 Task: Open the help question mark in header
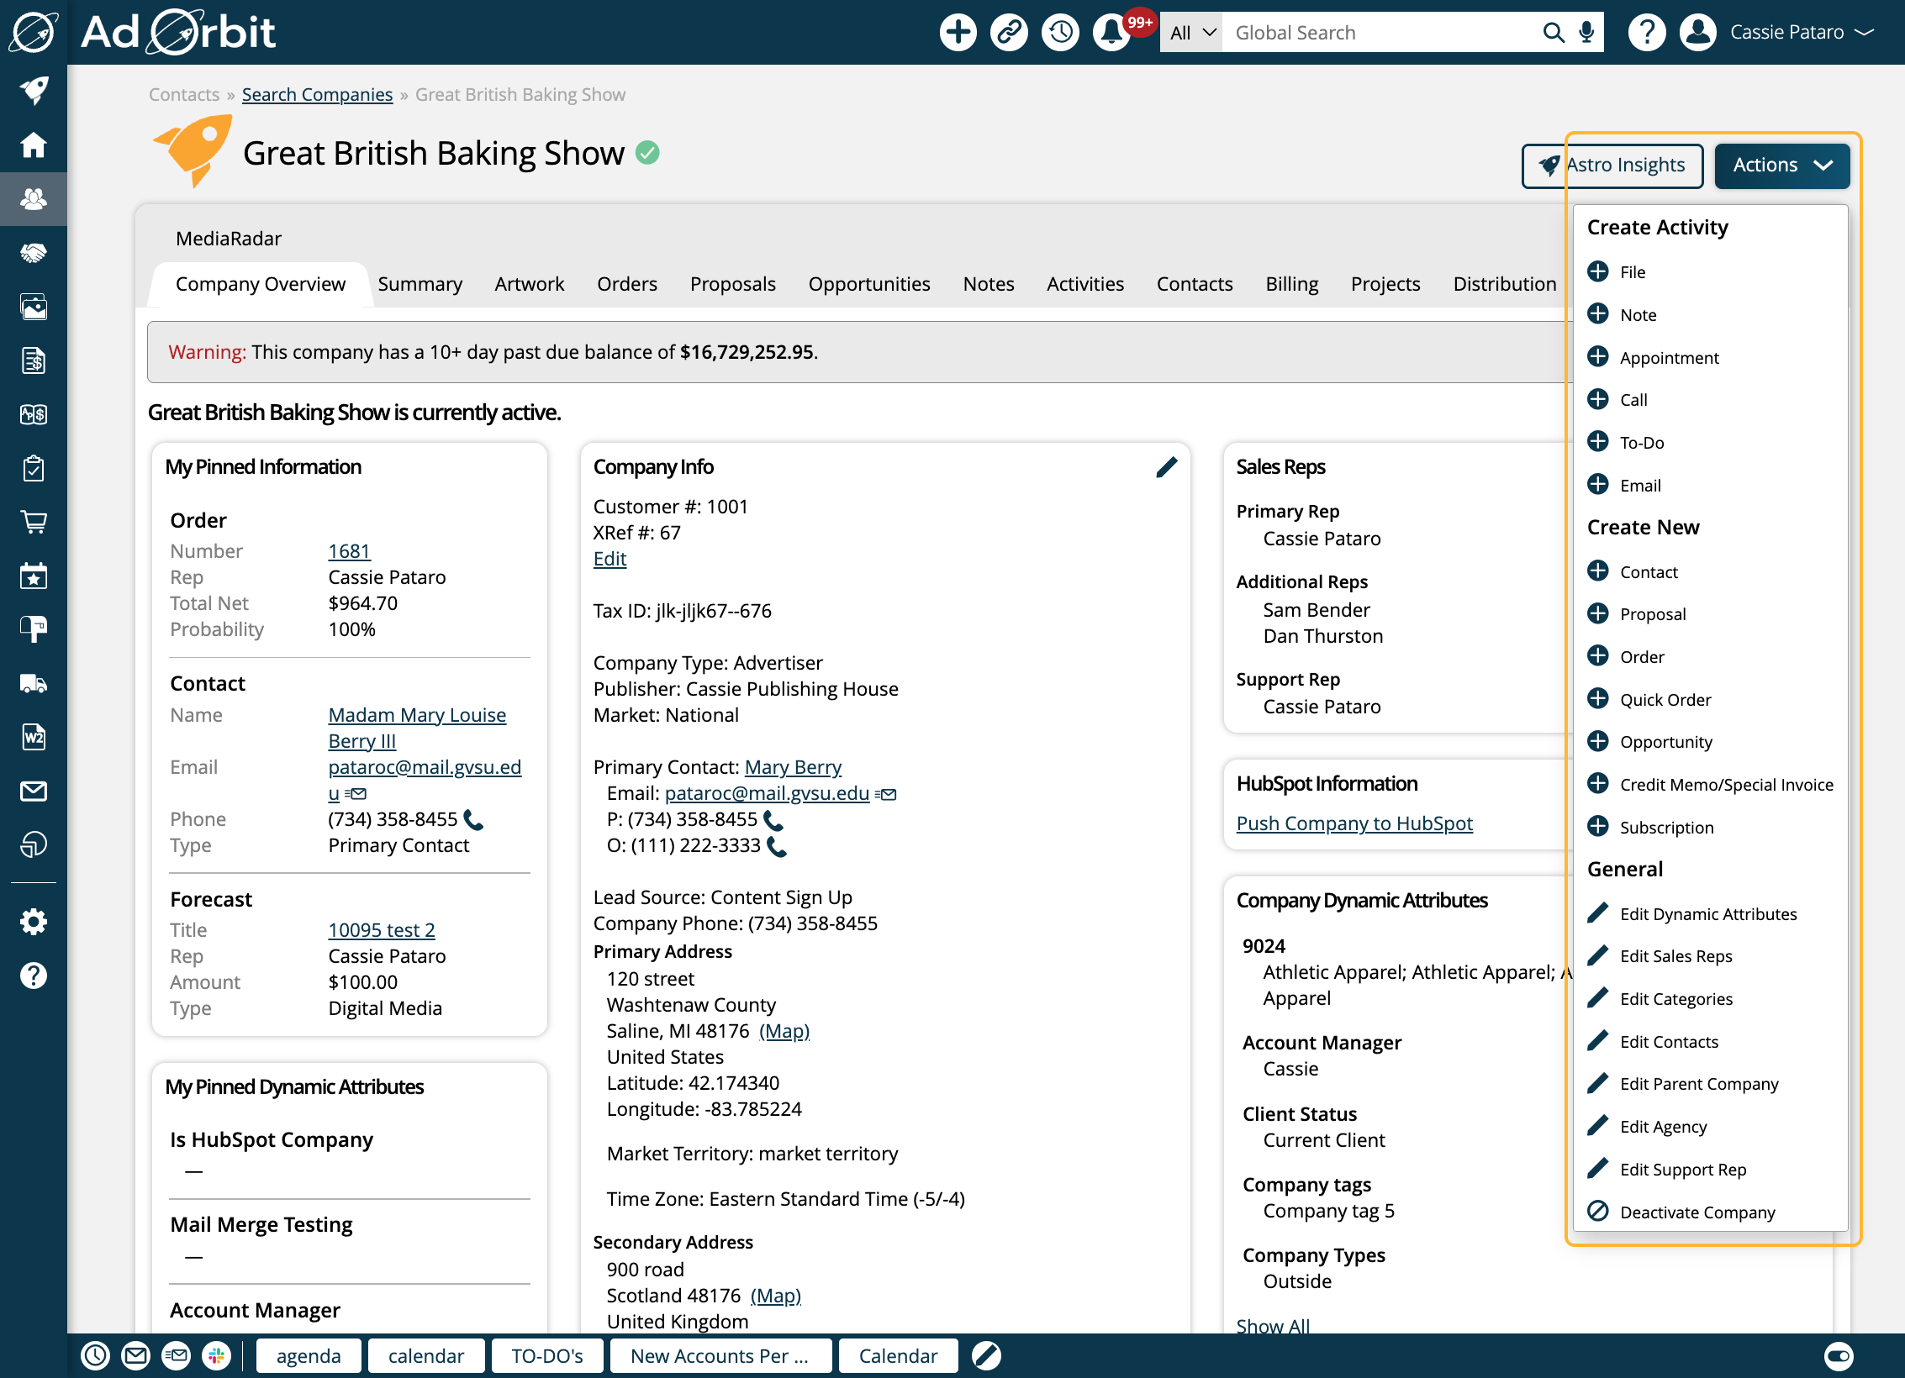point(1646,33)
